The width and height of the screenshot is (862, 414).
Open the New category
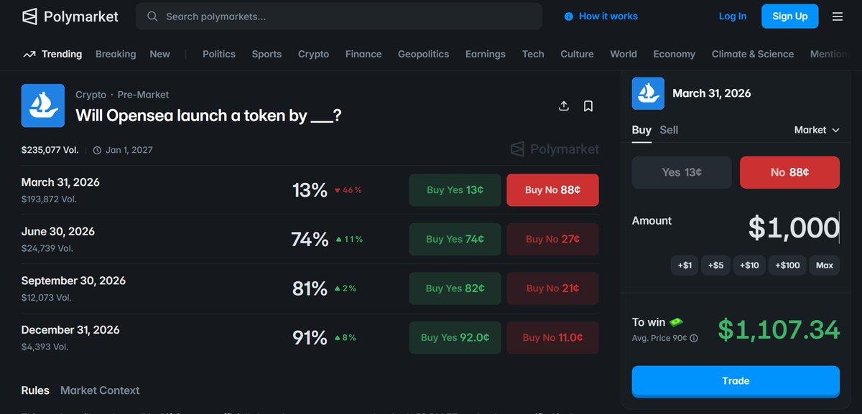[160, 55]
